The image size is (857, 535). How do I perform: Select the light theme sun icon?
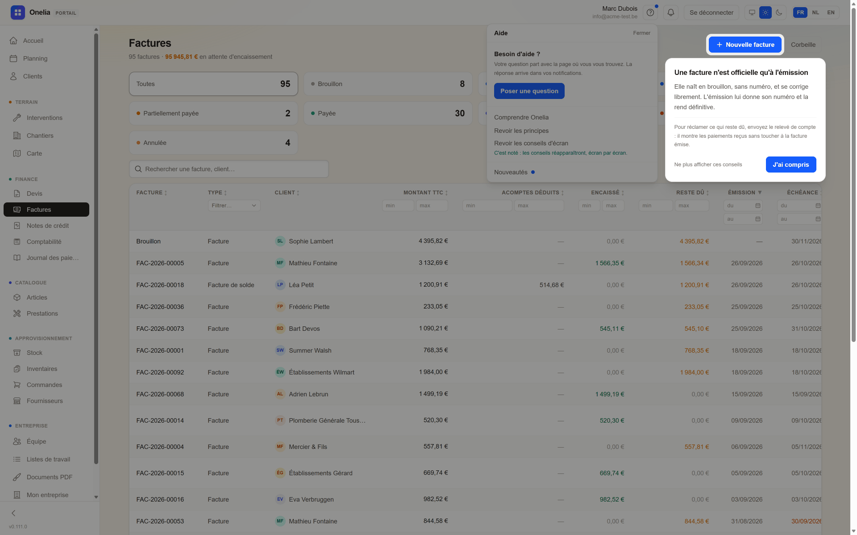(x=765, y=12)
